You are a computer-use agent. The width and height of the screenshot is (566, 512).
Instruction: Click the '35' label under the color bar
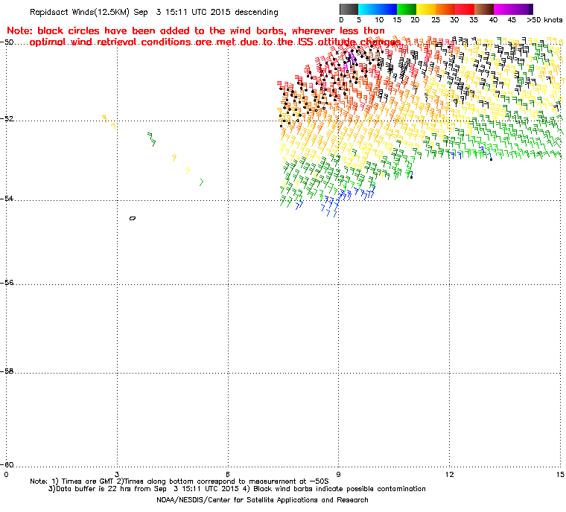coord(474,20)
